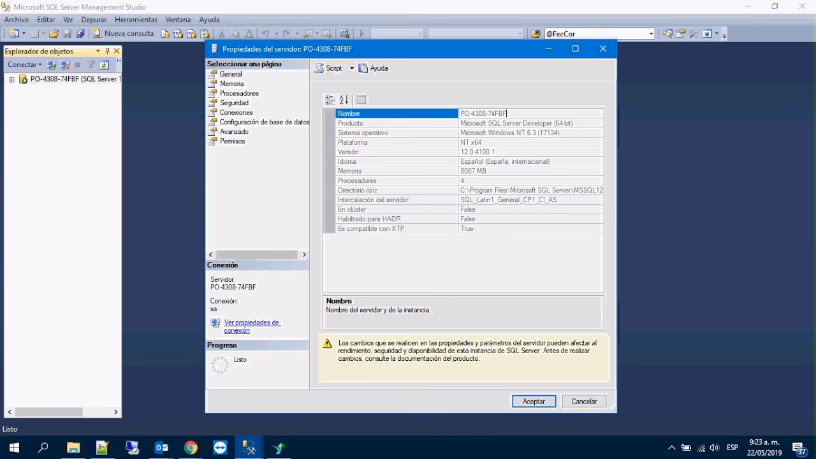This screenshot has width=816, height=459.
Task: Expand the PO-4308-74FBF server node
Action: tap(11, 80)
